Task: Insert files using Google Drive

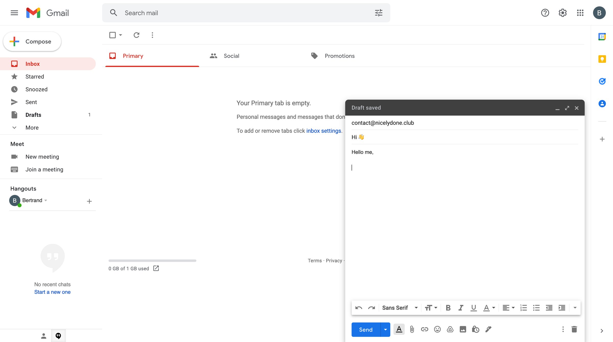Action: (x=450, y=329)
